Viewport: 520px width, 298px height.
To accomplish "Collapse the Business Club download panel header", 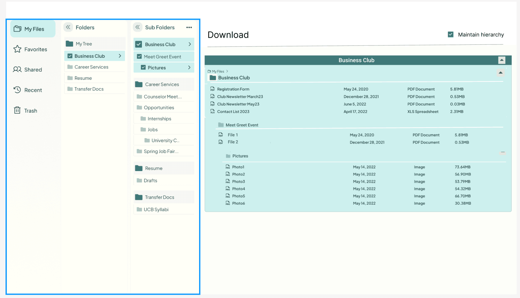I will 502,60.
